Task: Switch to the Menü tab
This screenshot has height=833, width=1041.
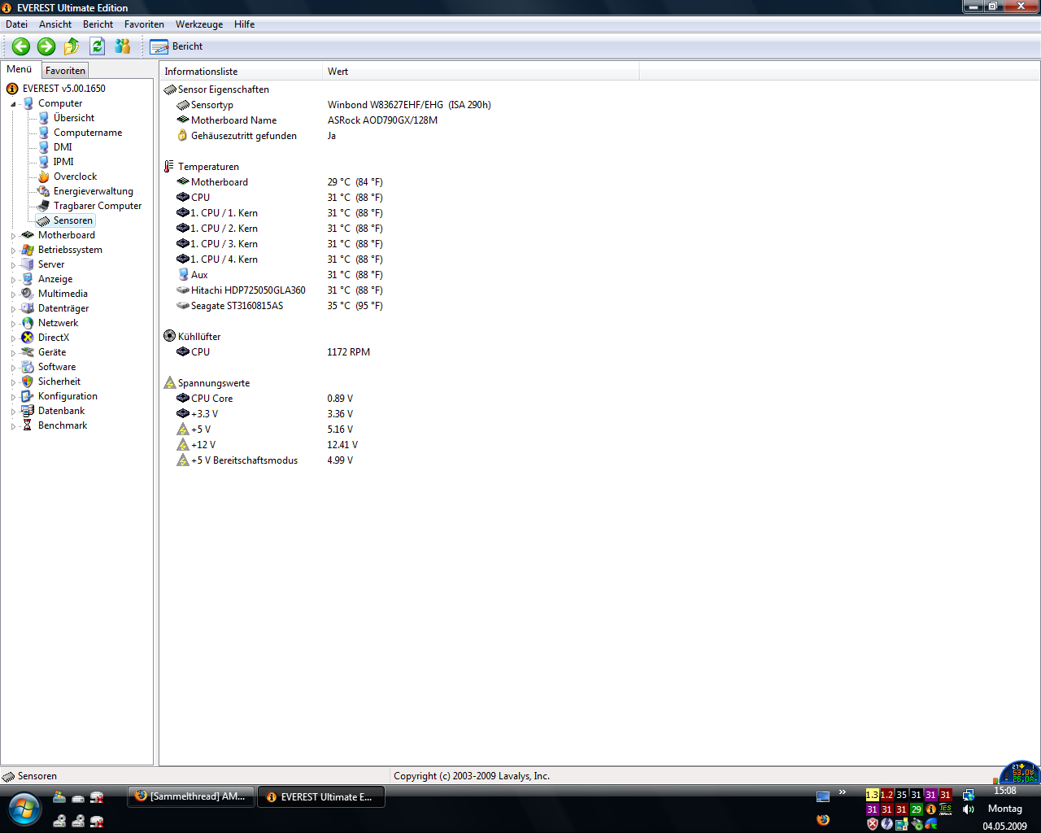Action: [x=20, y=69]
